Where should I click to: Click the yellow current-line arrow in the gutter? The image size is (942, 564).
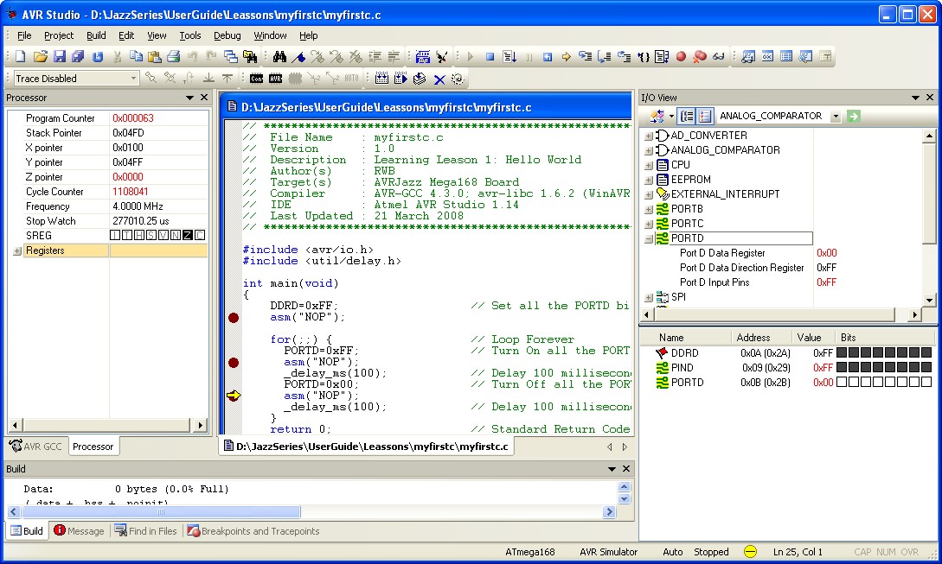(x=234, y=396)
